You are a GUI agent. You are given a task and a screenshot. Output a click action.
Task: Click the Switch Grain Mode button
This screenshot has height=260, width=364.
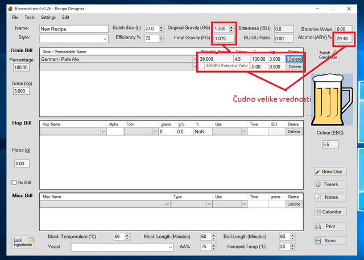coord(328,55)
